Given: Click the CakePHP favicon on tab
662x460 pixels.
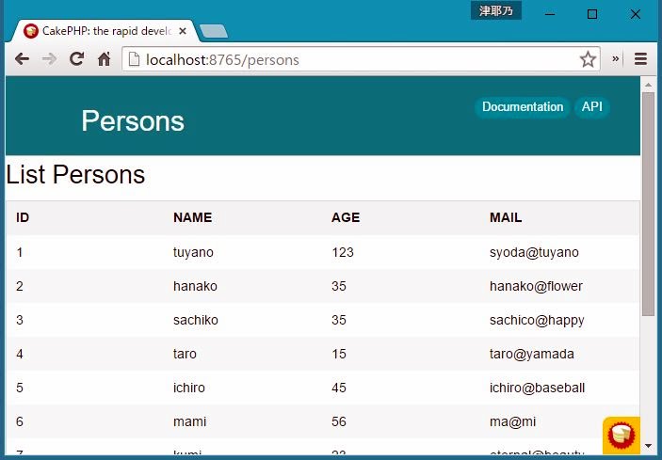Looking at the screenshot, I should click(31, 31).
